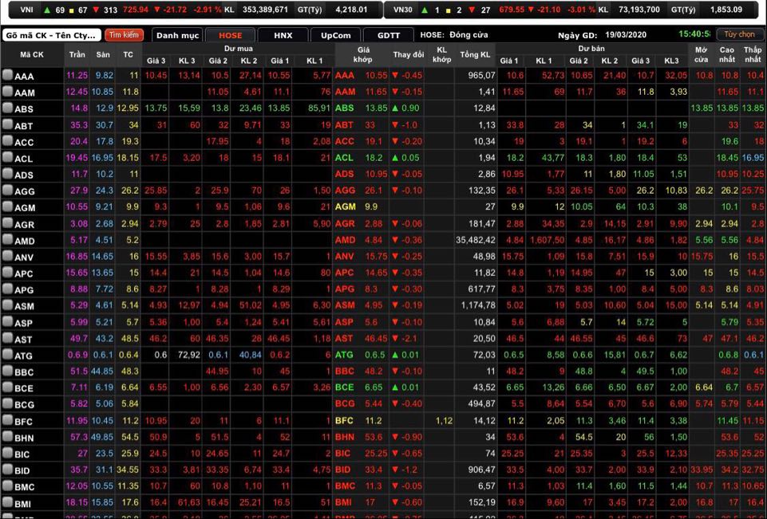Select the checkbox for stock ABS
The width and height of the screenshot is (767, 519).
click(x=7, y=108)
